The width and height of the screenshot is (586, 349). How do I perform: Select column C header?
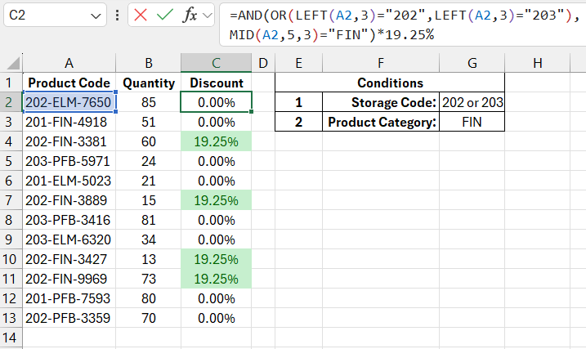tap(216, 63)
